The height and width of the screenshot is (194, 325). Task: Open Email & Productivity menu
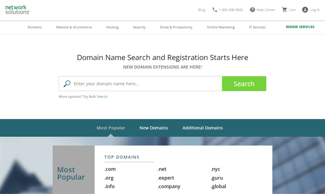(176, 27)
